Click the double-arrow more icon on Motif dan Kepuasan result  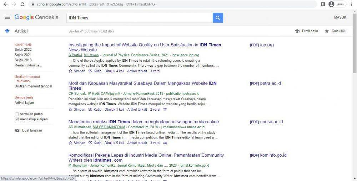point(165,110)
